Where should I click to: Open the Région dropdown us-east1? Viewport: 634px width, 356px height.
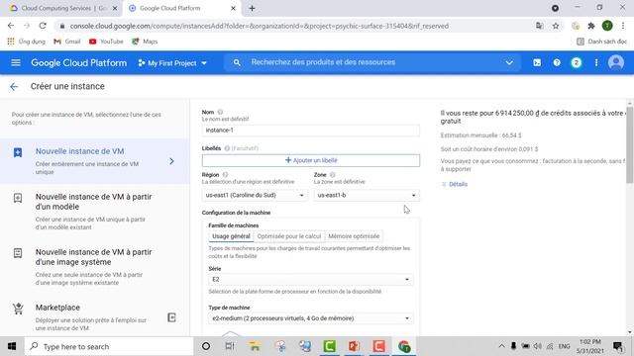[255, 196]
